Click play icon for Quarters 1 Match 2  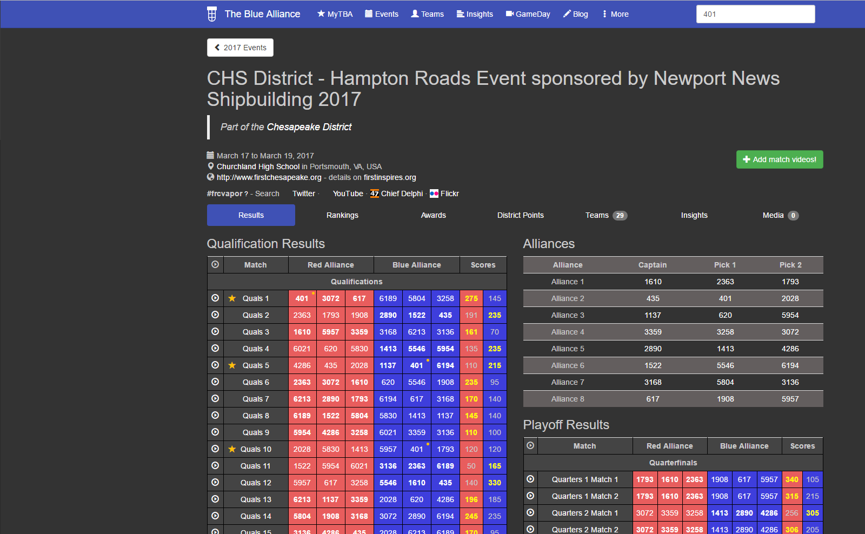coord(530,496)
